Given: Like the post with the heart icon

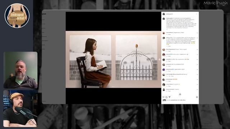Looking at the screenshot, I should 164,97.
